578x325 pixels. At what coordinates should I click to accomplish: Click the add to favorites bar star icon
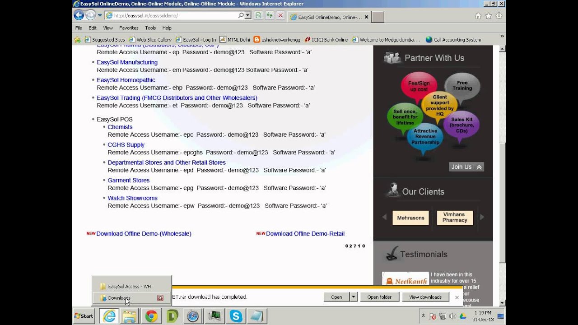(x=78, y=40)
